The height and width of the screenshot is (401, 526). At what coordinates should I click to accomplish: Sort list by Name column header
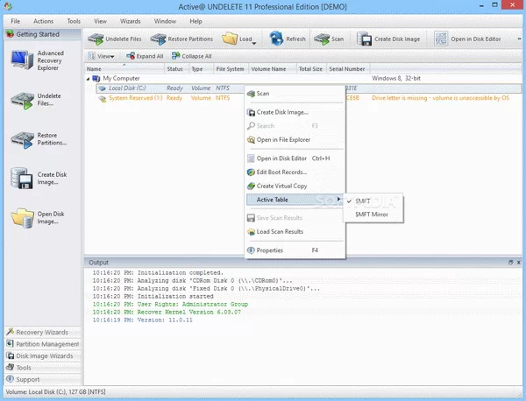tap(124, 68)
